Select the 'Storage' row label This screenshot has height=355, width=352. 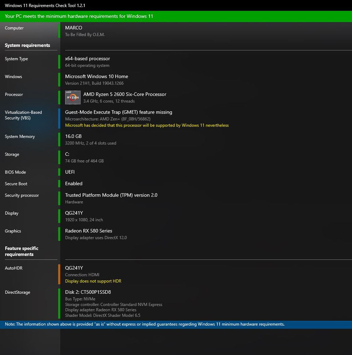click(x=12, y=154)
